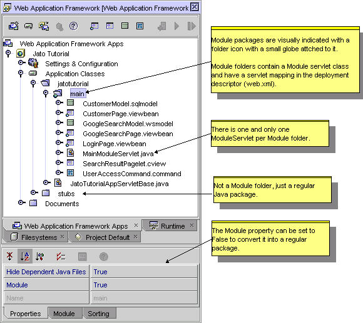Click the stubs folder icon

tap(46, 192)
